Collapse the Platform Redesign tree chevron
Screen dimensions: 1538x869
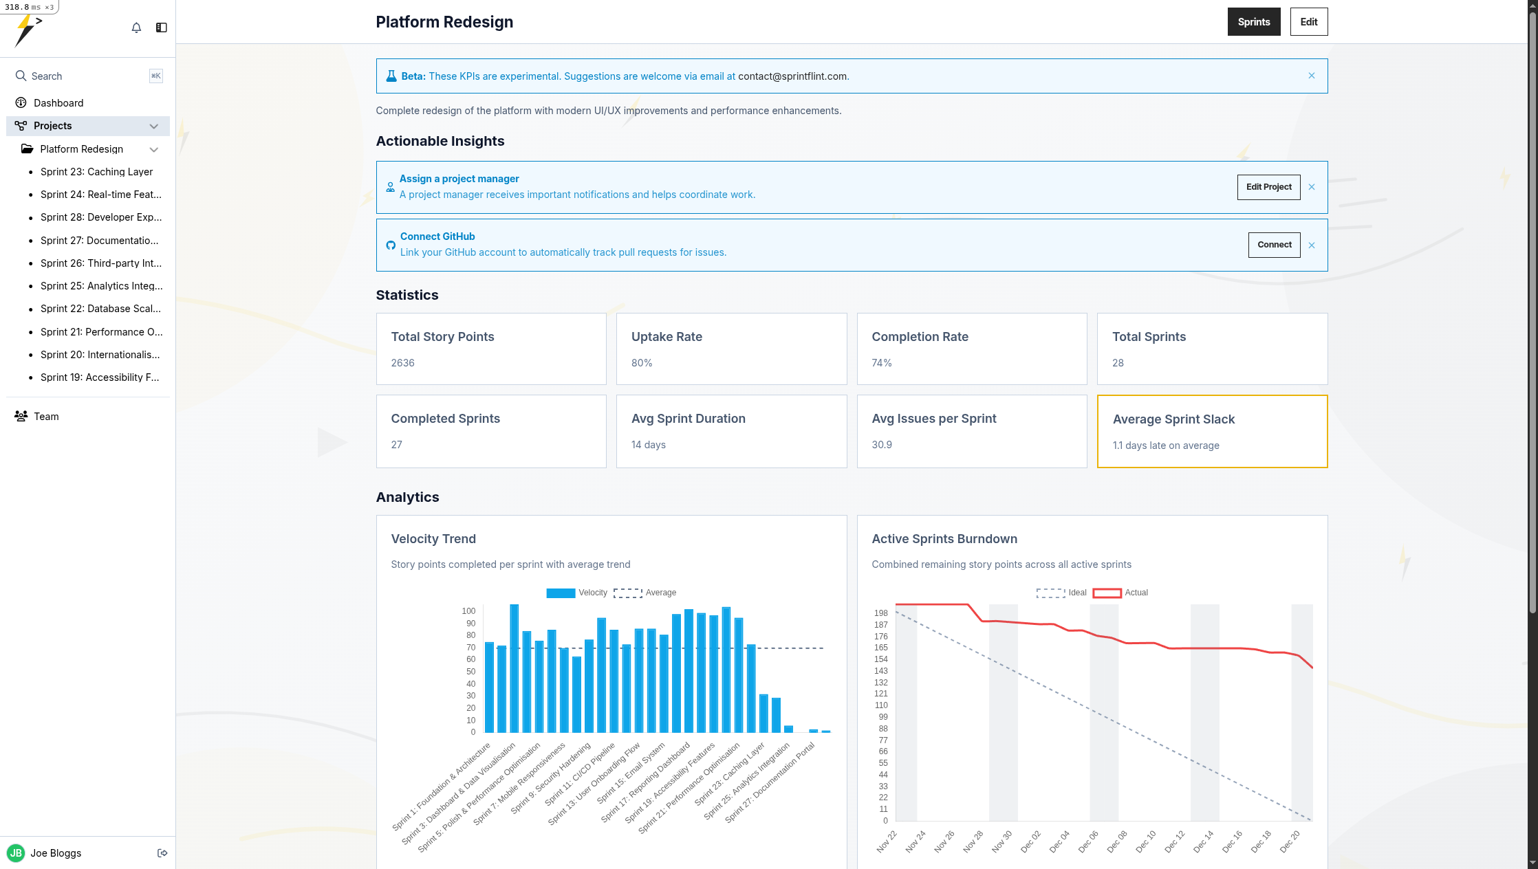pos(153,149)
